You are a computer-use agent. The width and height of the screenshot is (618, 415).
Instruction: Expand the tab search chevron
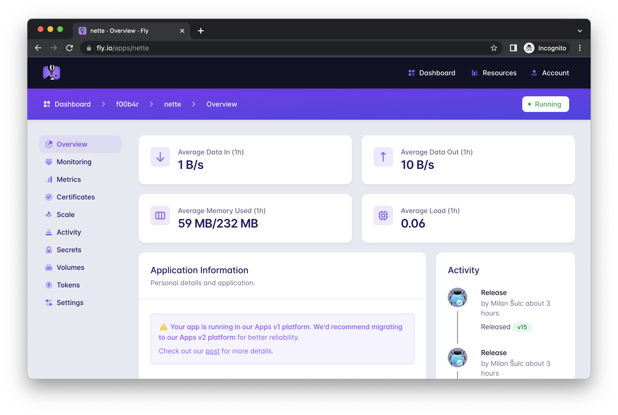580,31
